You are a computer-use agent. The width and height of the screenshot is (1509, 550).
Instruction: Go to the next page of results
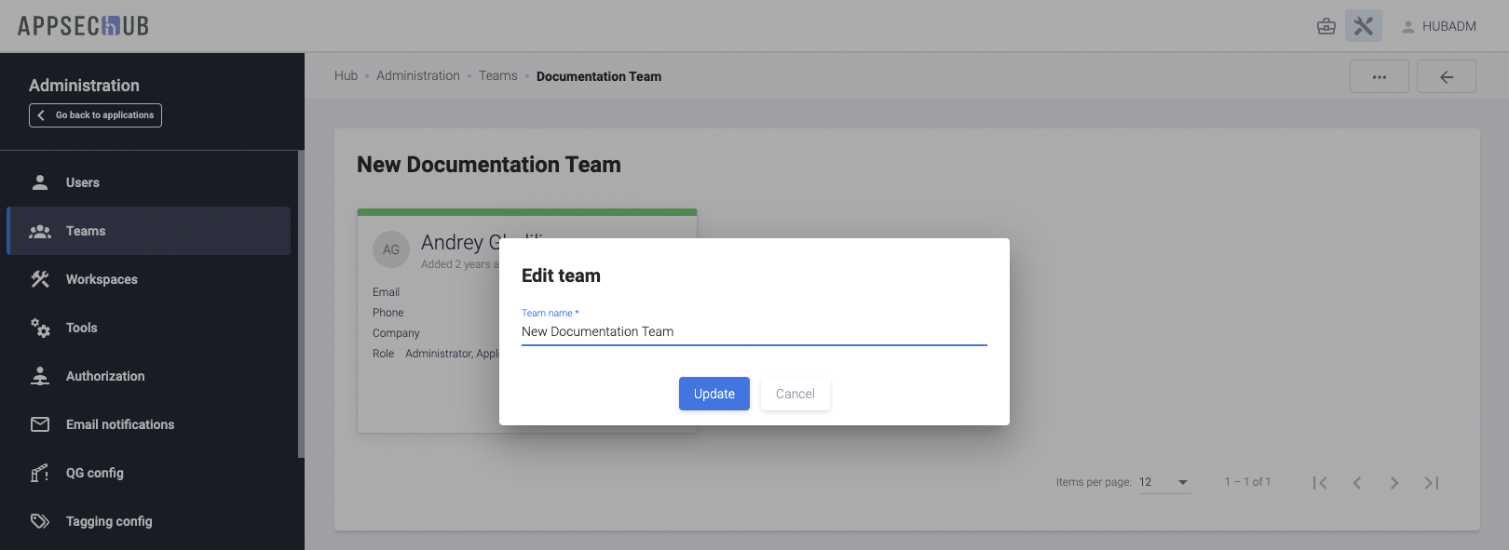[1394, 482]
